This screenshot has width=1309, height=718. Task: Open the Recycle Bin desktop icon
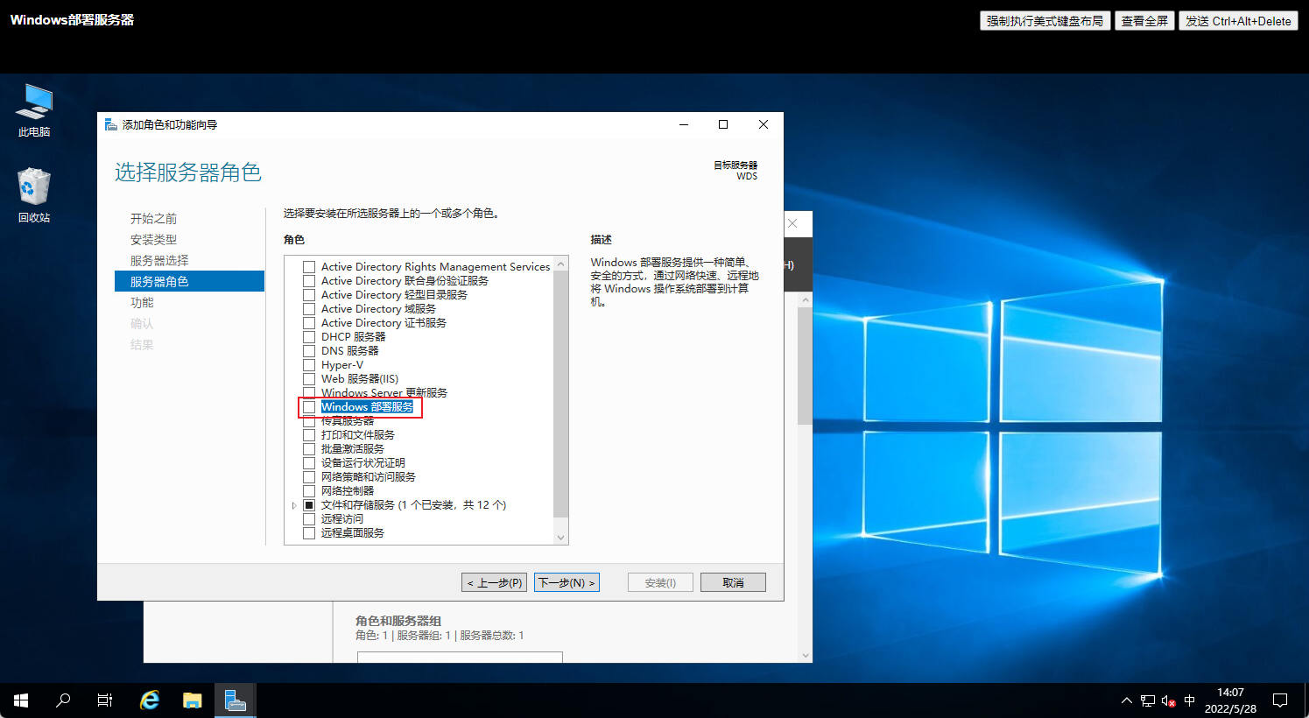34,195
